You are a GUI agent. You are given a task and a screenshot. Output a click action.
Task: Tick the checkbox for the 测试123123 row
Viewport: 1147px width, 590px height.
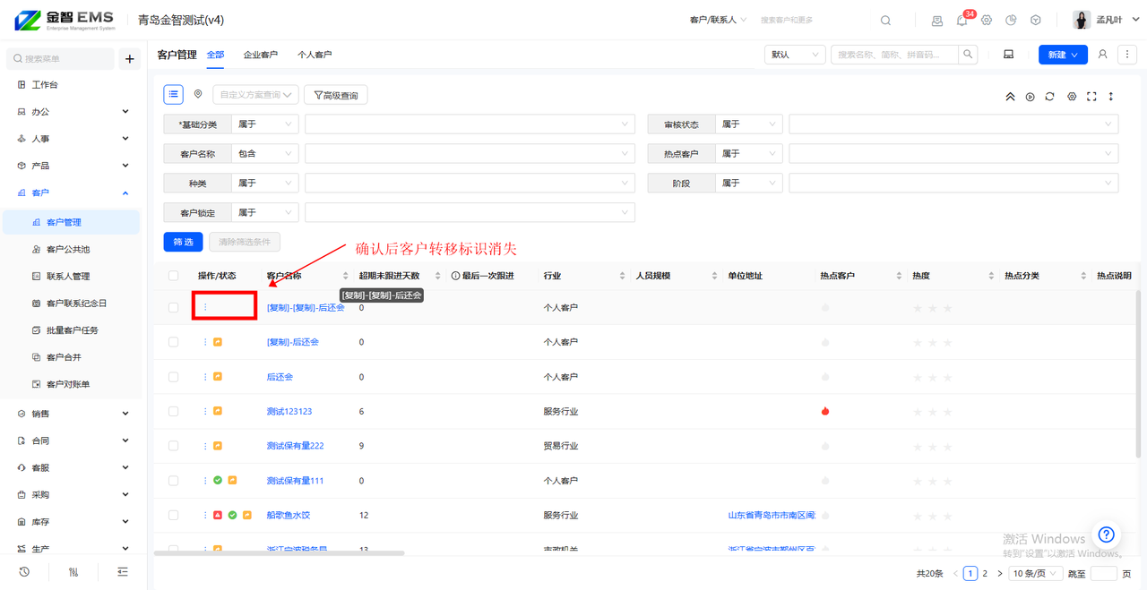tap(174, 412)
